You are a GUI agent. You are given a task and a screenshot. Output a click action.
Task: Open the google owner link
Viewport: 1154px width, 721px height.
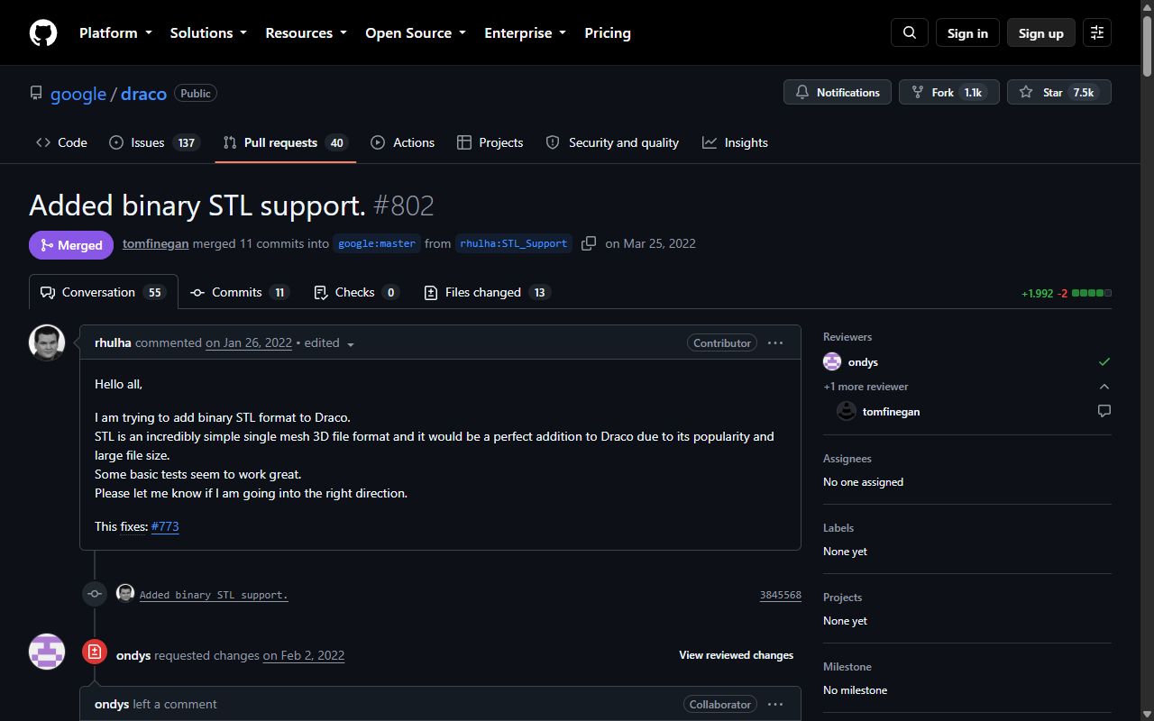(78, 94)
